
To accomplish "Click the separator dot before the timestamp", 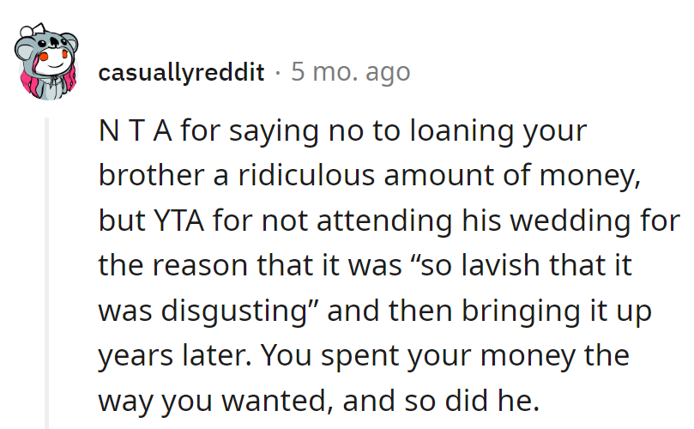I will coord(278,72).
